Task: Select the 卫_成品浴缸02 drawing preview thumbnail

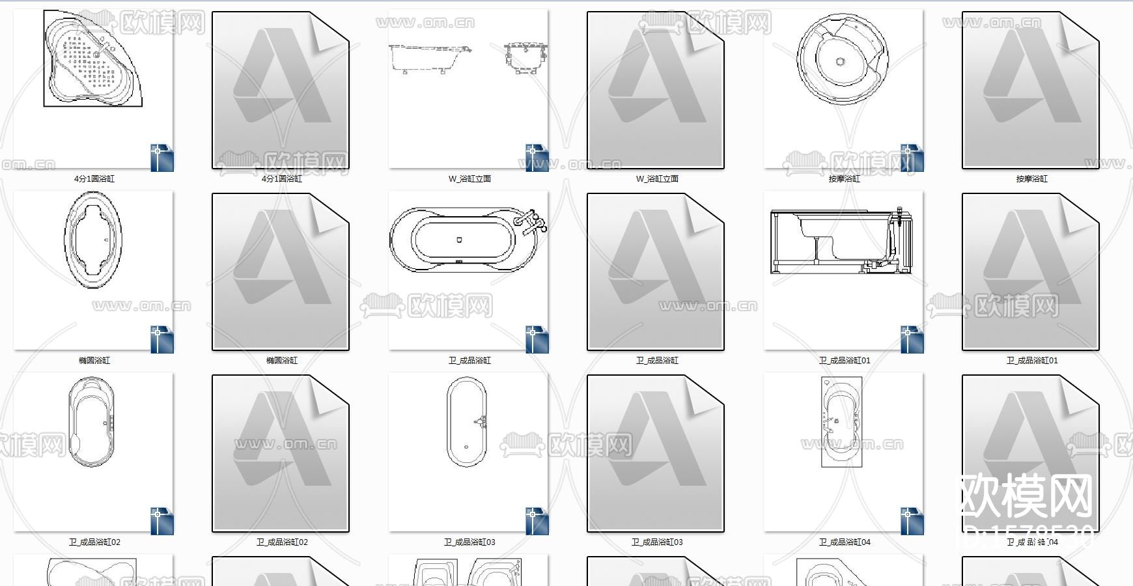Action: click(x=94, y=453)
